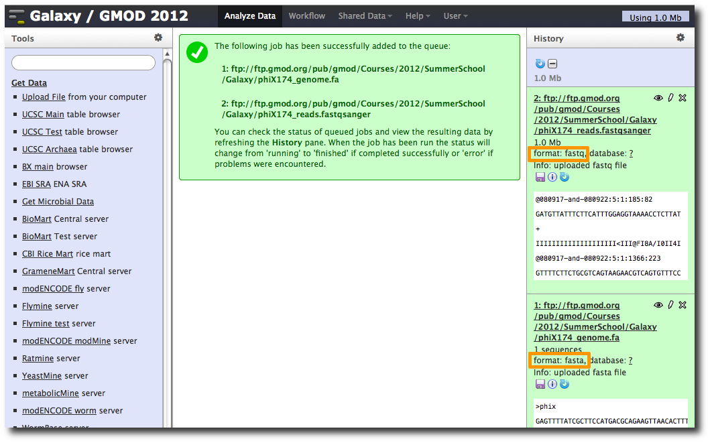Click the Using 1.0 Mb usage indicator

(x=655, y=17)
